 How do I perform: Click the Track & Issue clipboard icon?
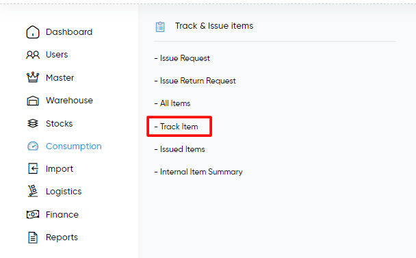[x=160, y=27]
